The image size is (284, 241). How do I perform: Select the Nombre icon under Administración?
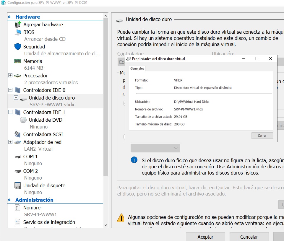(x=18, y=208)
